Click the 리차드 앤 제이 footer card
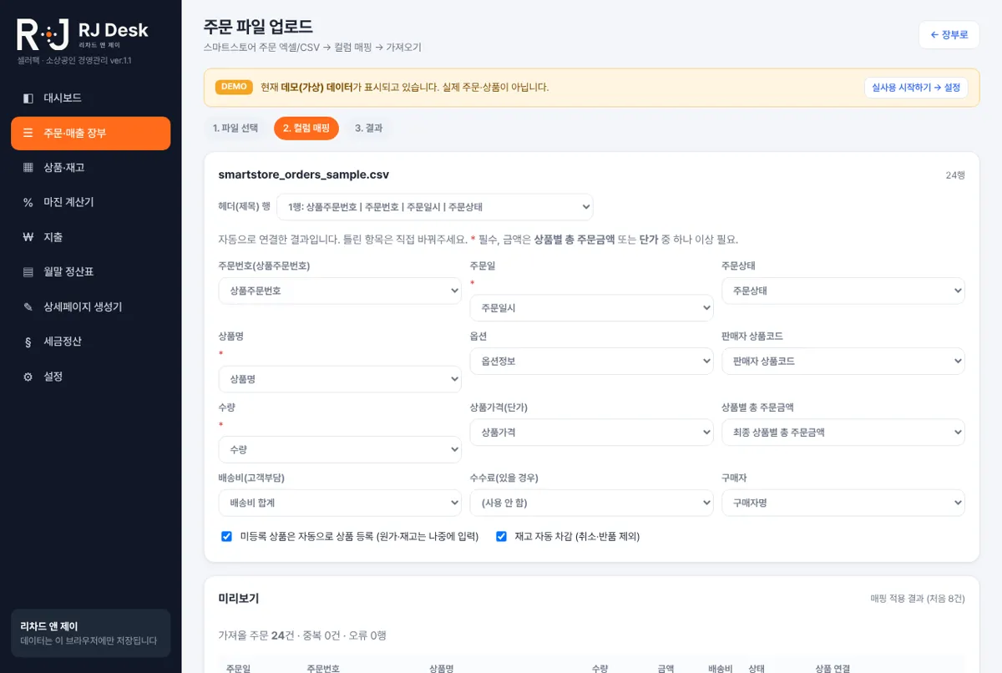Image resolution: width=1002 pixels, height=673 pixels. pyautogui.click(x=90, y=633)
